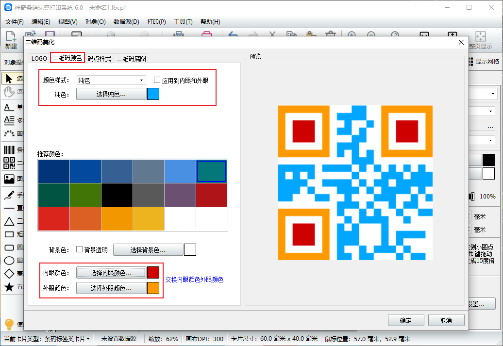Click the 新建 new document icon

11,36
